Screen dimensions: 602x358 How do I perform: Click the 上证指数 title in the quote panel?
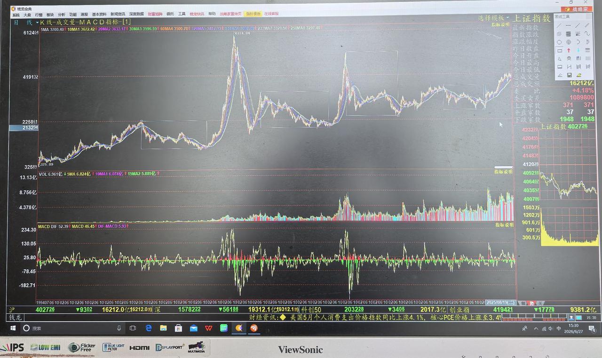click(x=532, y=18)
